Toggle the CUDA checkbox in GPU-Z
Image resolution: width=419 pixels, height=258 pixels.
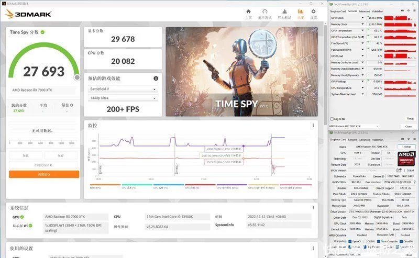[x=365, y=241]
